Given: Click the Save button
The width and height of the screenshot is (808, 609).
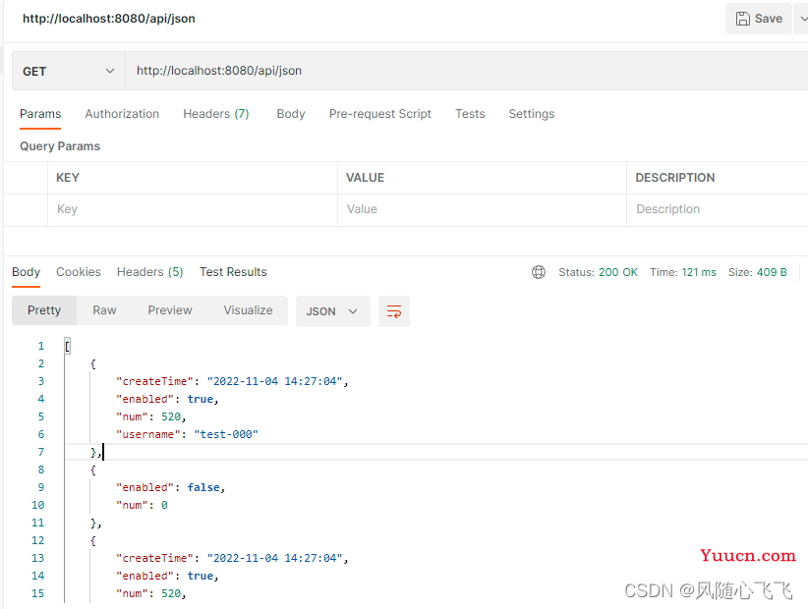Looking at the screenshot, I should (759, 19).
